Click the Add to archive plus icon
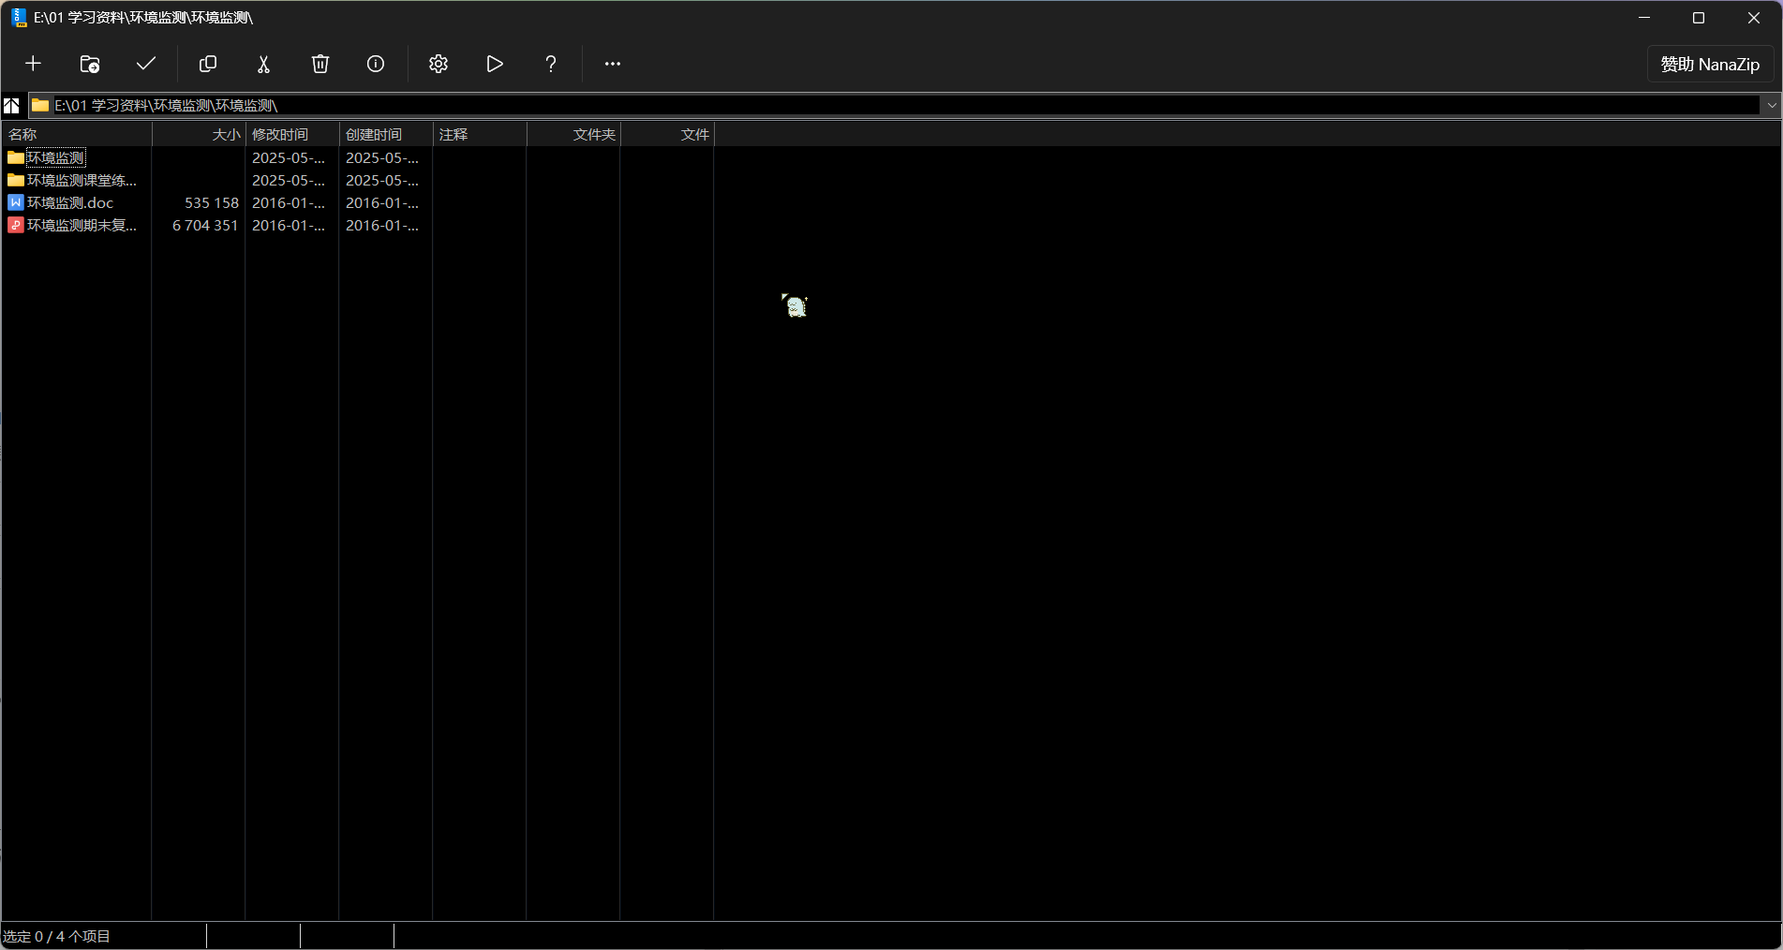 point(33,64)
